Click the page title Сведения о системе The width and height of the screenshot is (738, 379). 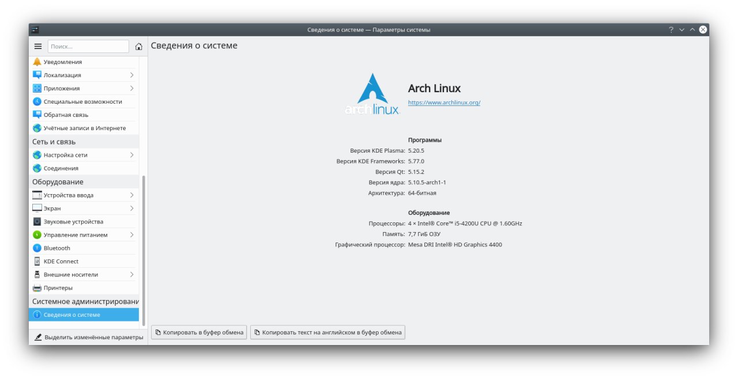194,46
